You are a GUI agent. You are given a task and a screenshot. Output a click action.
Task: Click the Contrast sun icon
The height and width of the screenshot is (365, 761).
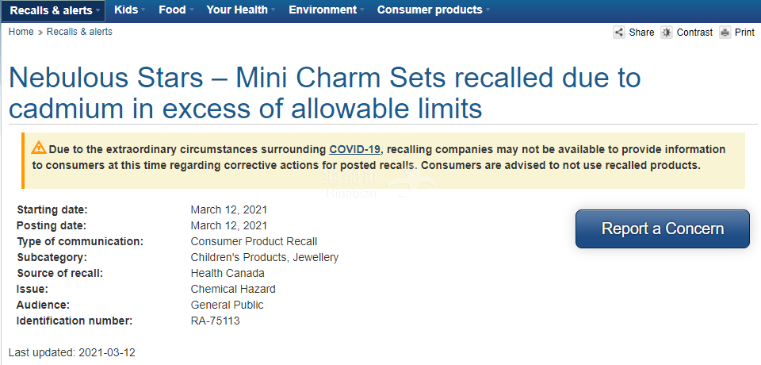(x=667, y=33)
